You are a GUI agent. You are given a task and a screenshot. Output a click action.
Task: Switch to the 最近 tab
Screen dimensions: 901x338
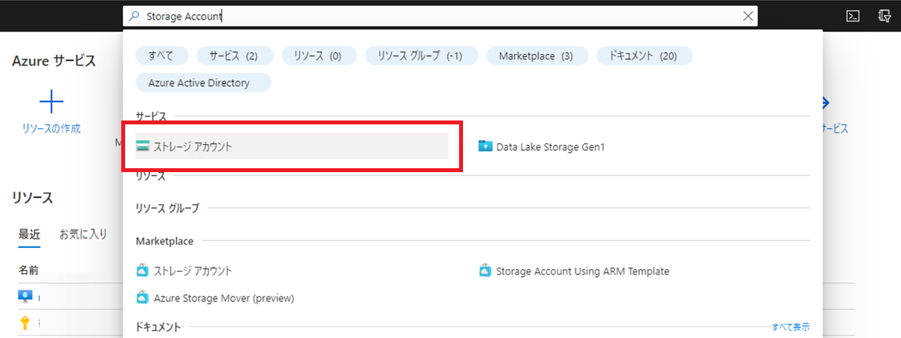29,235
